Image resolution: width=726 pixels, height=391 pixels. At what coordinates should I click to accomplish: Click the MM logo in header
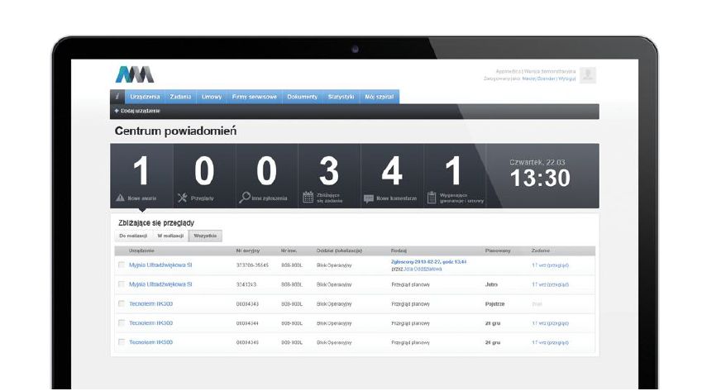(x=135, y=74)
